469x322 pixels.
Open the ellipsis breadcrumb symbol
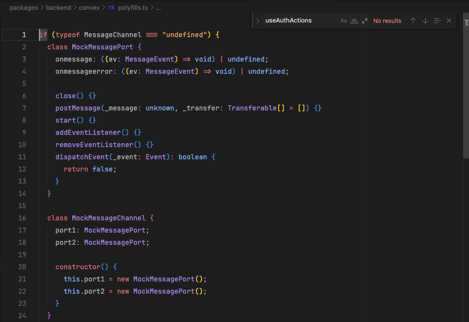159,7
